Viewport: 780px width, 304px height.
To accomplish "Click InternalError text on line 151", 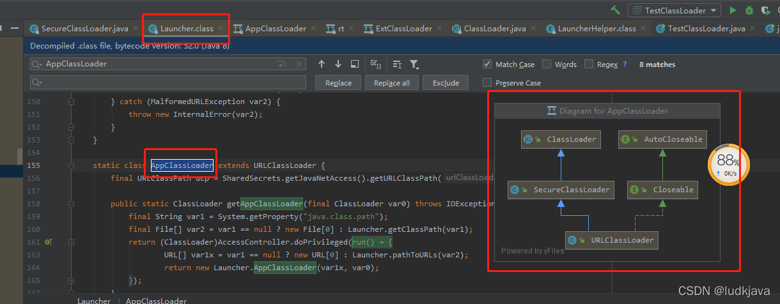I will pyautogui.click(x=202, y=114).
